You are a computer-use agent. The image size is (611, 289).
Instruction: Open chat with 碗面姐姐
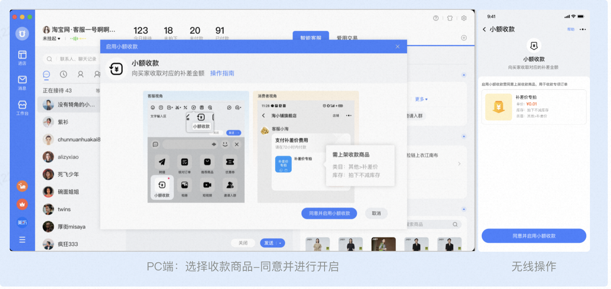click(68, 191)
